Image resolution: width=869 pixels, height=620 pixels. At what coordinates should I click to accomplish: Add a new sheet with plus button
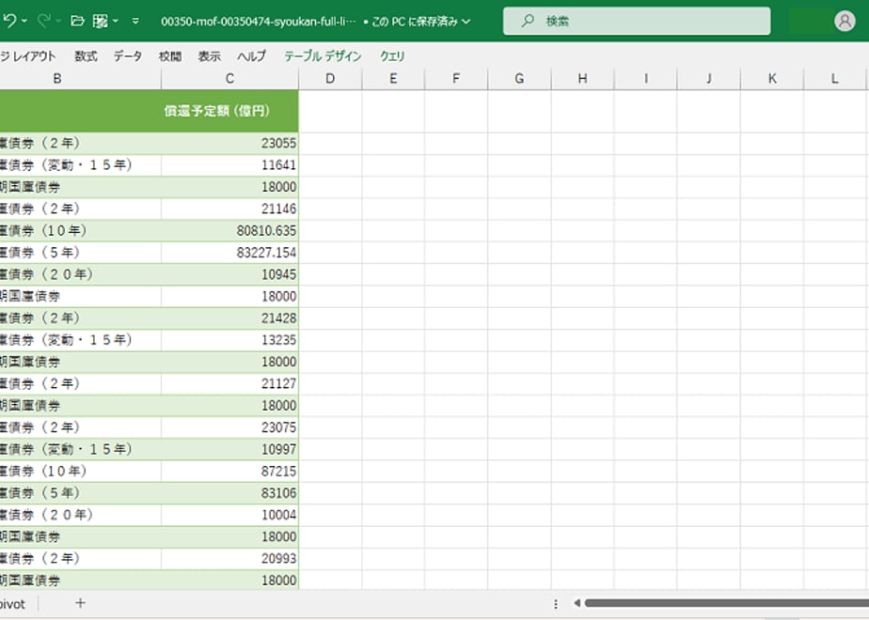tap(80, 603)
